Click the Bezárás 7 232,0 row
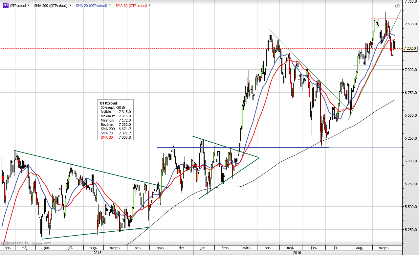 (x=116, y=125)
